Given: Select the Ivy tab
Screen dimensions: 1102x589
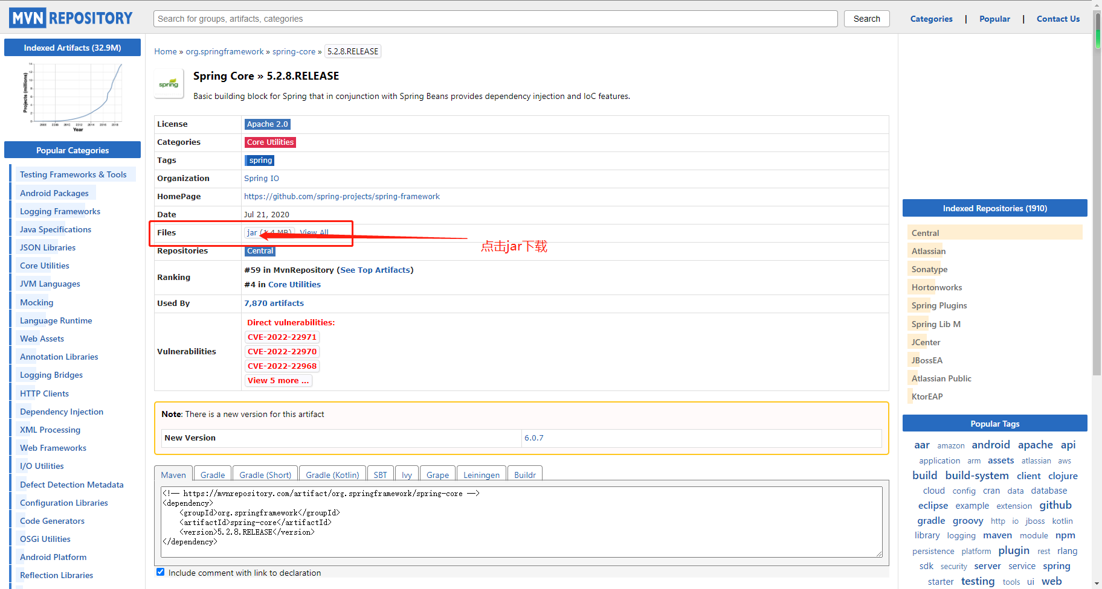Looking at the screenshot, I should [407, 474].
